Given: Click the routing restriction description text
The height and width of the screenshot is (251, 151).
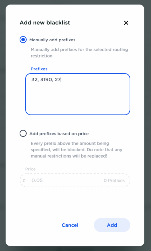Looking at the screenshot, I should (80, 53).
